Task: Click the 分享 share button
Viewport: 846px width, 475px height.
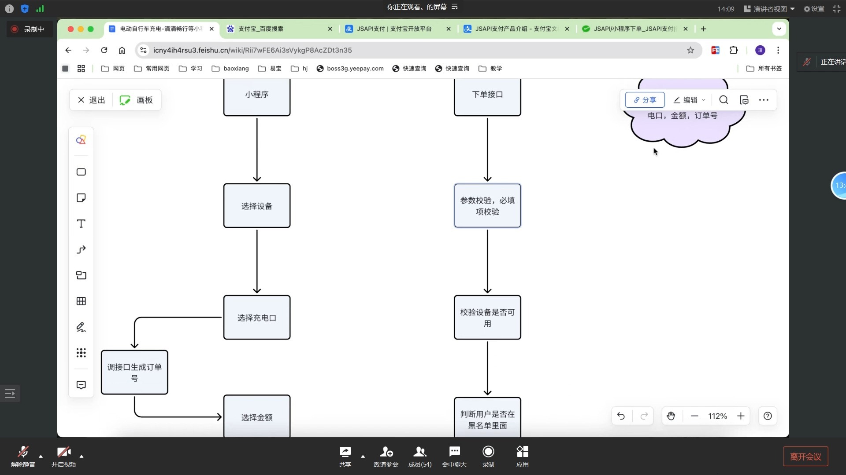Action: point(645,100)
